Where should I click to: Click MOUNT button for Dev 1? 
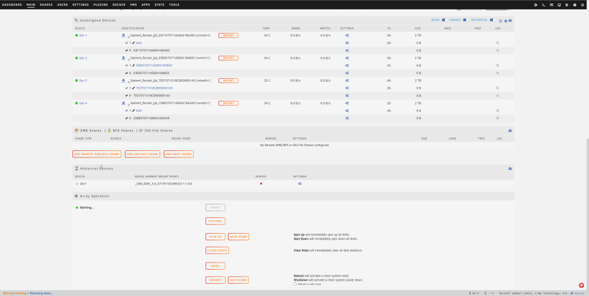coord(229,36)
